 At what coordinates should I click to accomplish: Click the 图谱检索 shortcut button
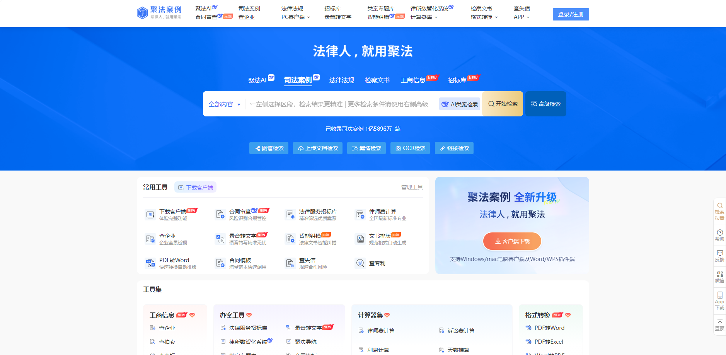point(269,148)
